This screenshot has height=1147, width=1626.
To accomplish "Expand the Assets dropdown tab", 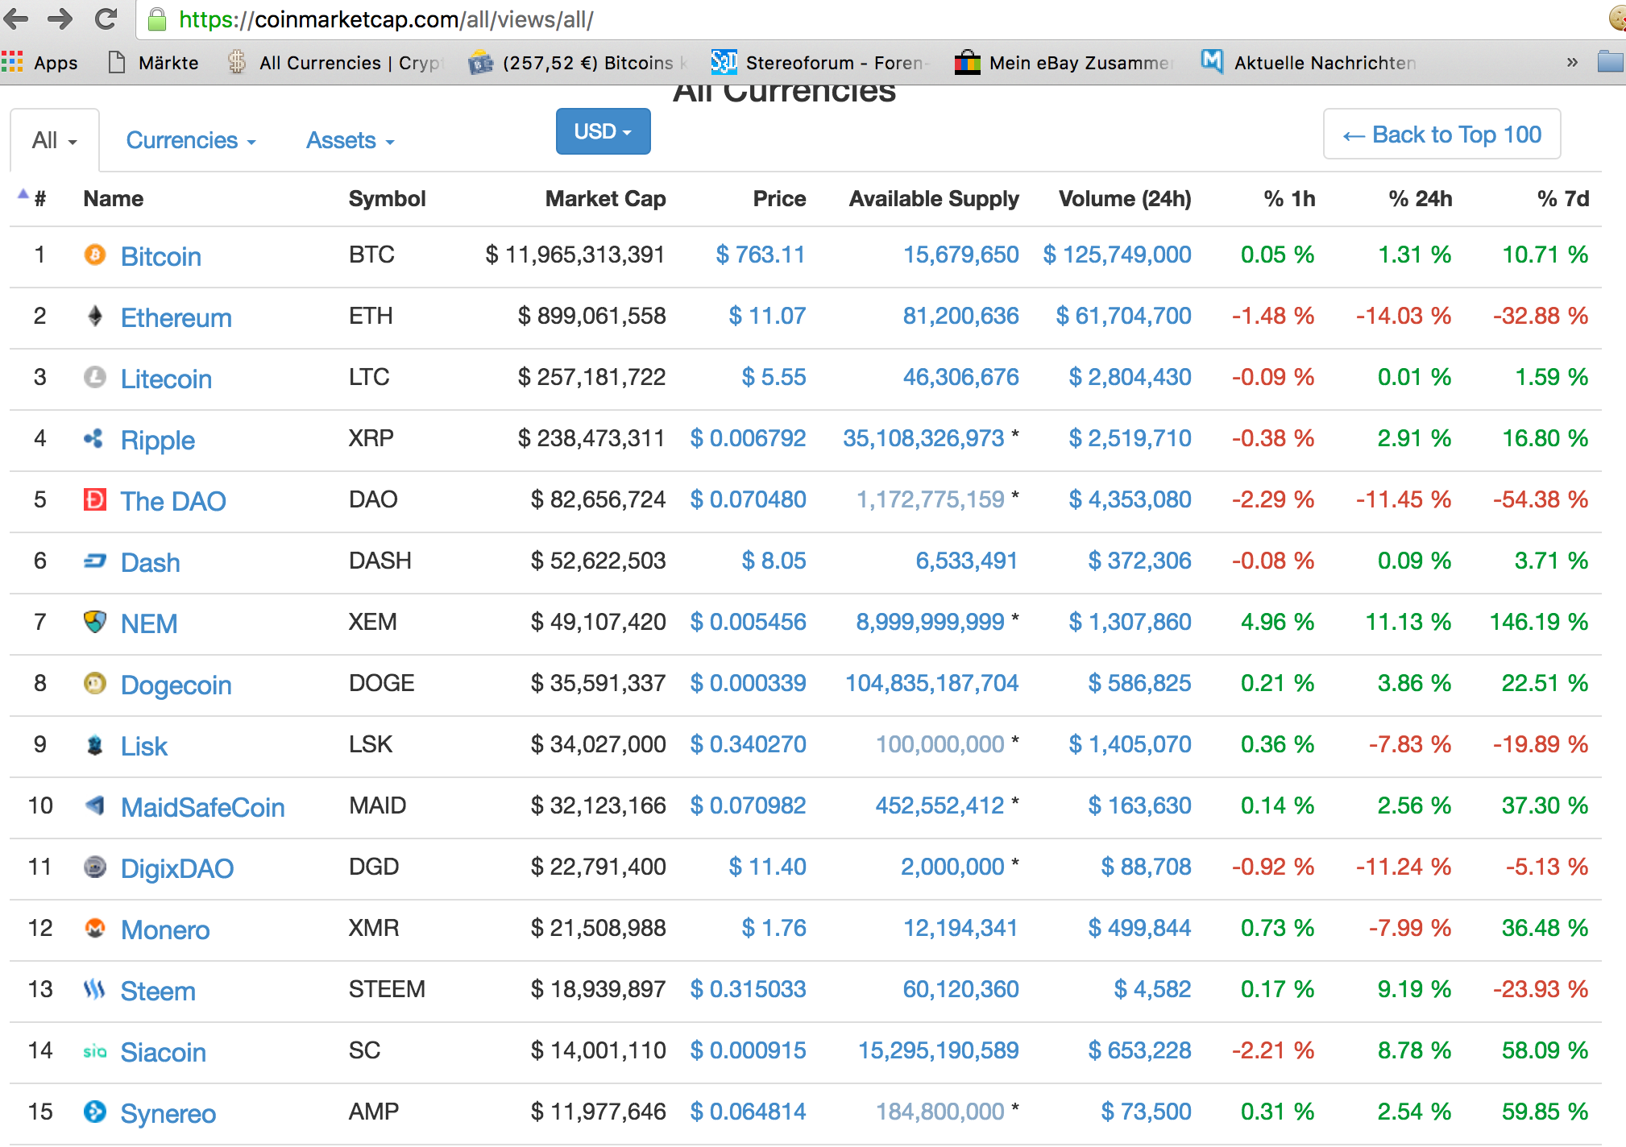I will pyautogui.click(x=351, y=140).
